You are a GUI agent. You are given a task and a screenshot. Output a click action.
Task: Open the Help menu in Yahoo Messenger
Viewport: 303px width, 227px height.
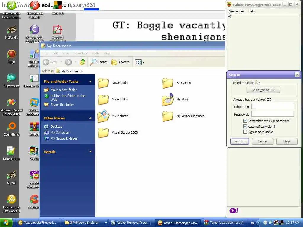[x=252, y=11]
